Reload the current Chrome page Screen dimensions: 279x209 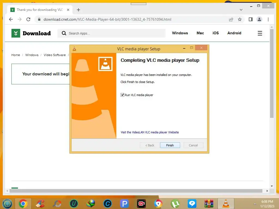[x=28, y=19]
